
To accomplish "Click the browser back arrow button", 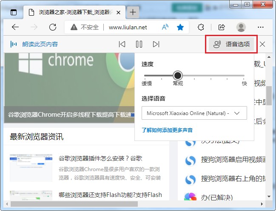I will click(x=15, y=27).
